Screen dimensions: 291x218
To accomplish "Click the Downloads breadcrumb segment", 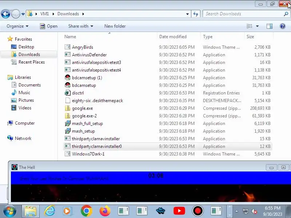I will coord(68,14).
